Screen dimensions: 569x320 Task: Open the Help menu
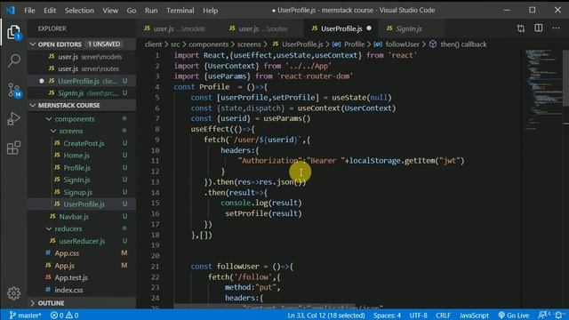(x=211, y=11)
